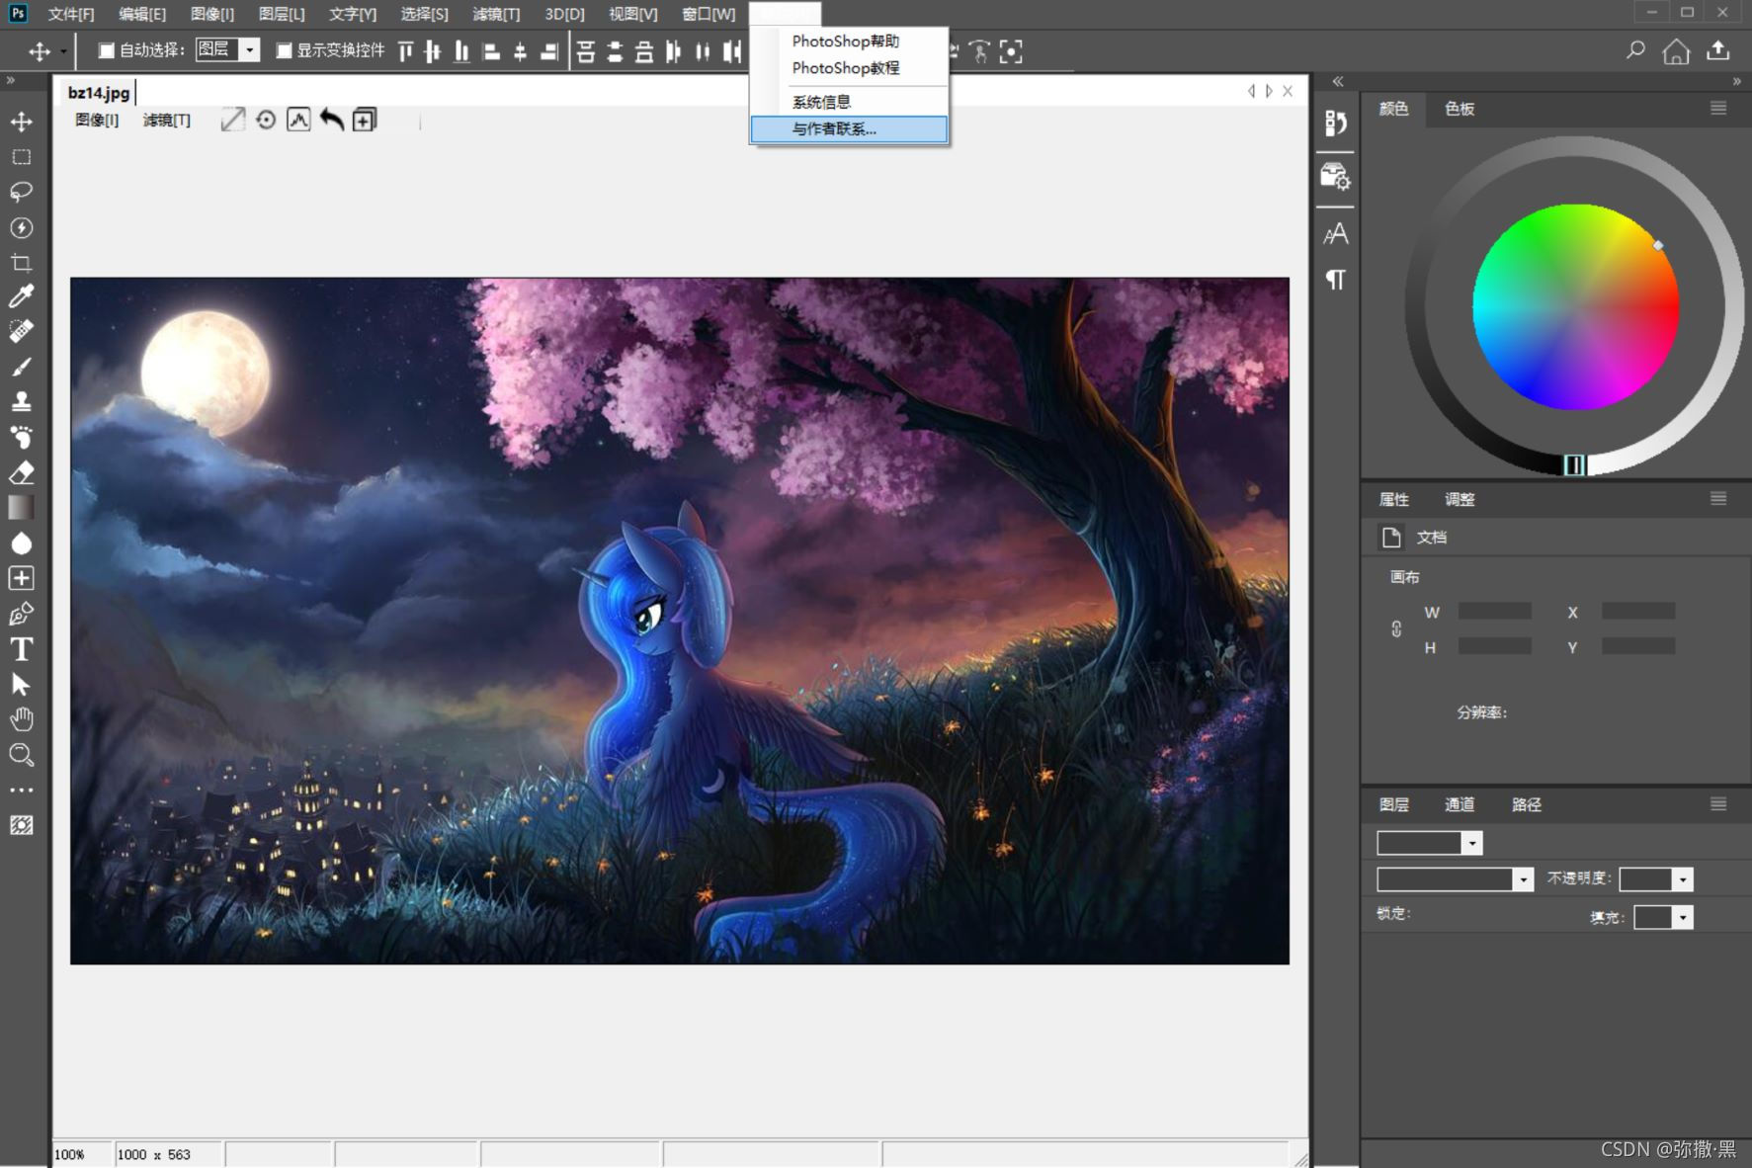Align top edges in options bar
The width and height of the screenshot is (1752, 1168).
tap(405, 51)
